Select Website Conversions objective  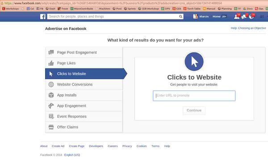pyautogui.click(x=84, y=85)
